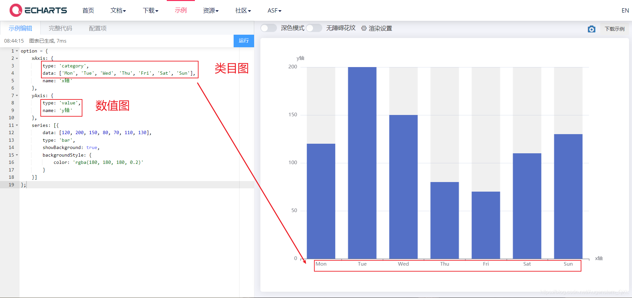The height and width of the screenshot is (298, 632).
Task: Click the 100 y-axis tick label
Action: pos(293,163)
